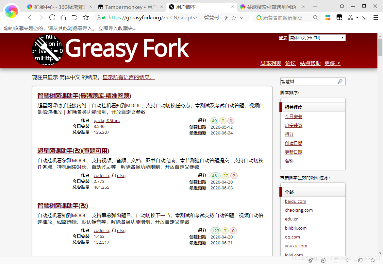
Task: Sort scripts by 今日安装
Action: [293, 116]
